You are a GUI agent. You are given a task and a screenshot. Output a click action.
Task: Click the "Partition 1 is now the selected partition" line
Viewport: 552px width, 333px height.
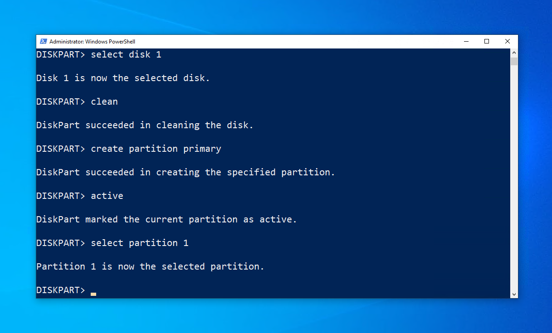(x=150, y=267)
